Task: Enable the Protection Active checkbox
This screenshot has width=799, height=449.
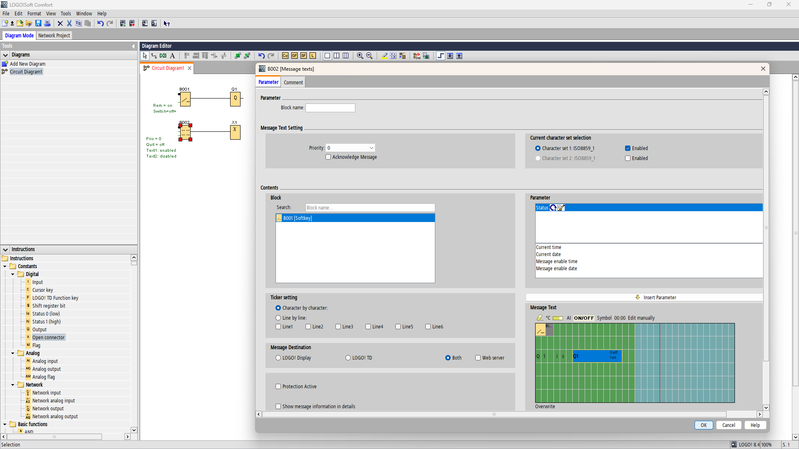Action: pos(278,387)
